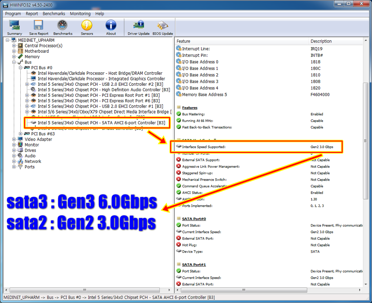Viewport: 372px width, 303px height.
Task: Click the right pane horizontal scrollbar thumb
Action: click(244, 290)
